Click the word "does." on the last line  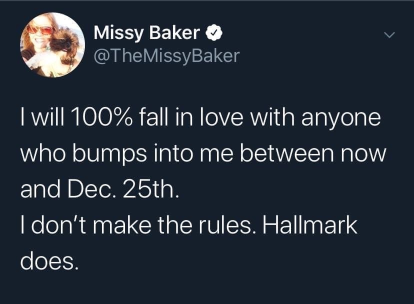49,261
